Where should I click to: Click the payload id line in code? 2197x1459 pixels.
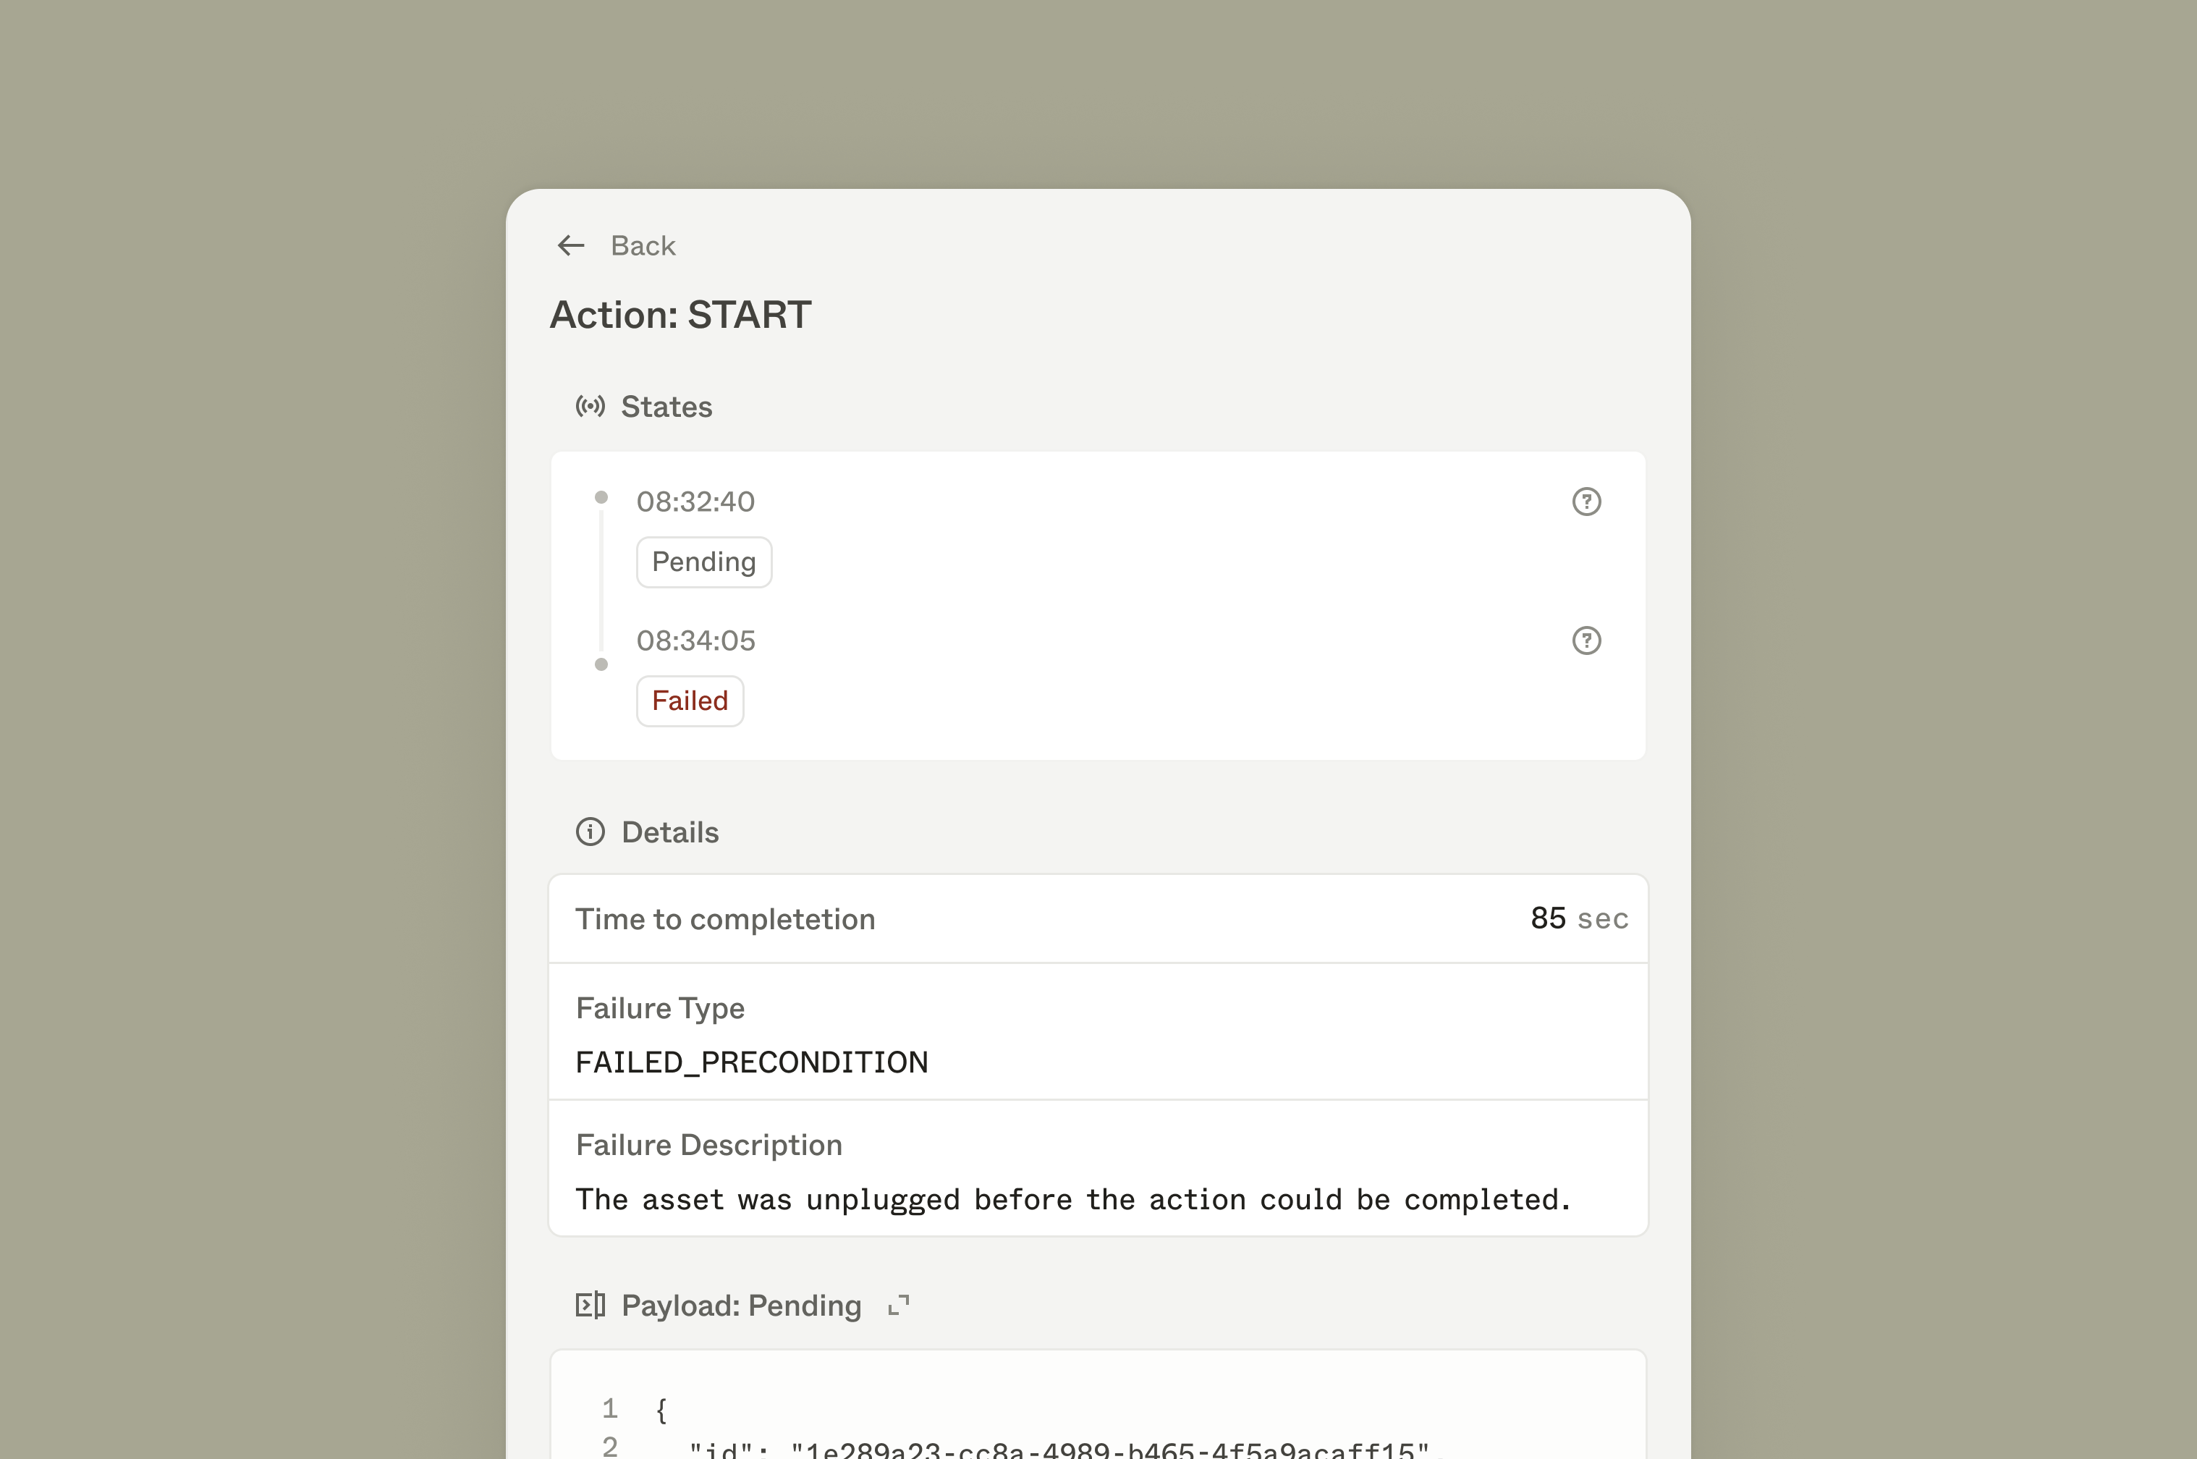1059,1449
